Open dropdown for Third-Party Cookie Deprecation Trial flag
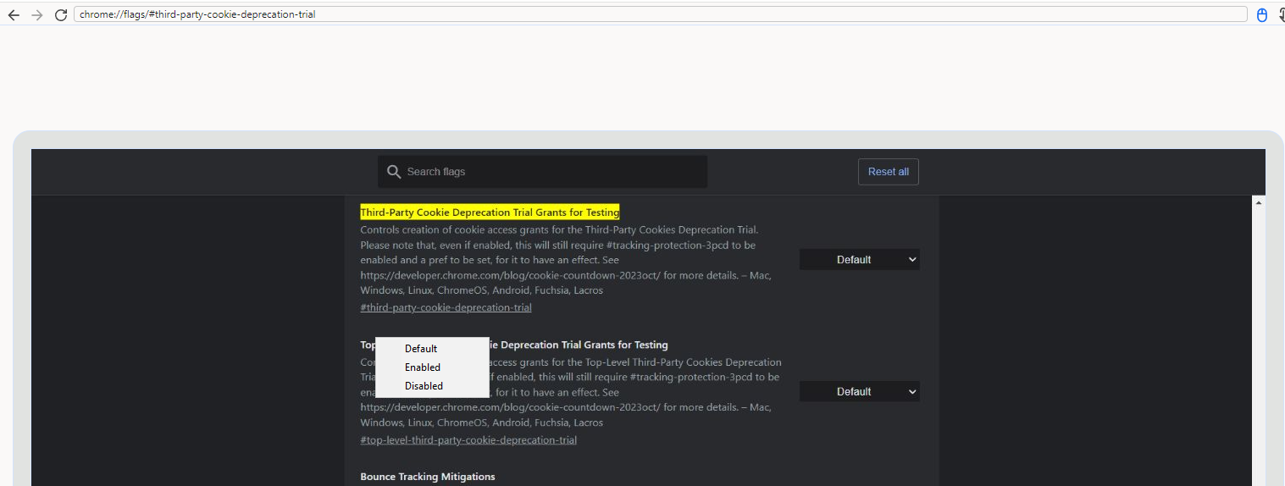This screenshot has height=486, width=1285. (859, 260)
